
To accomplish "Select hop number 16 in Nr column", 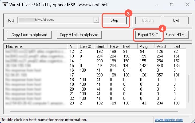I will pyautogui.click(x=72, y=70).
